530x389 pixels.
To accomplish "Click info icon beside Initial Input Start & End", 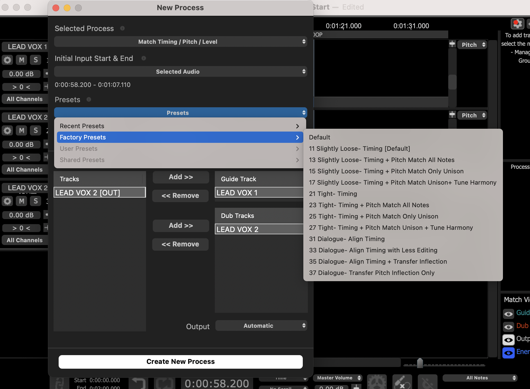I will [x=144, y=58].
